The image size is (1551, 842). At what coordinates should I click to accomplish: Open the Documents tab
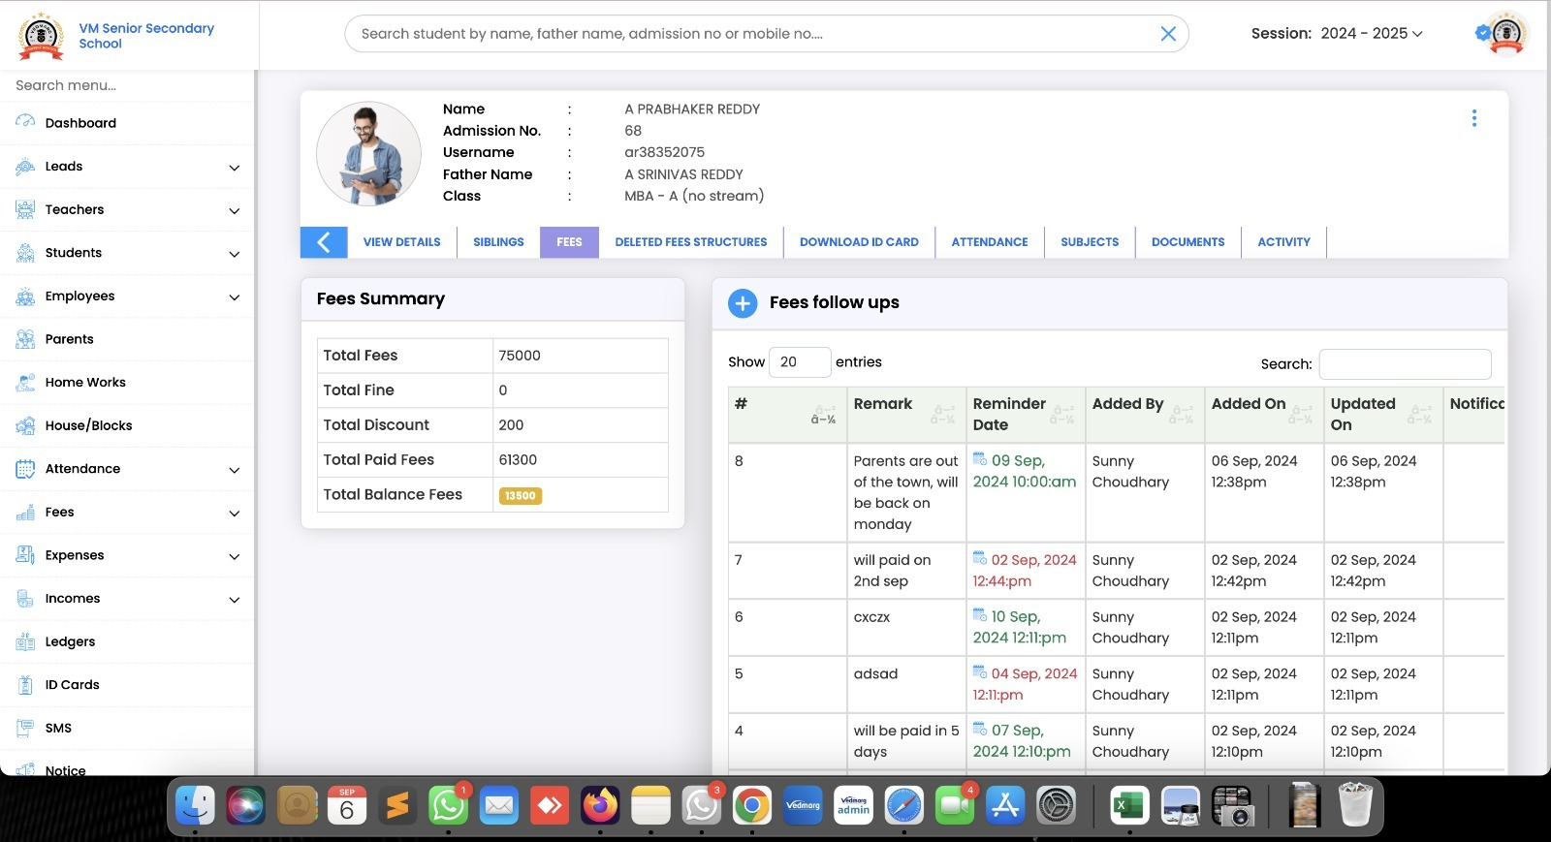[1188, 242]
